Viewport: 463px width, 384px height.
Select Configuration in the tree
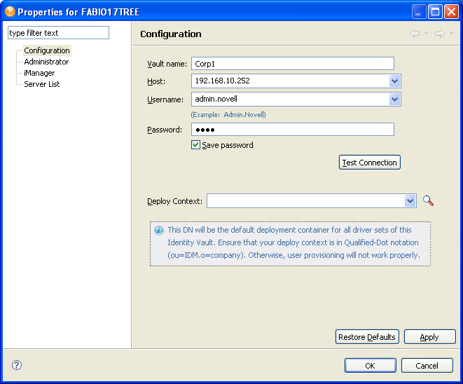point(47,50)
